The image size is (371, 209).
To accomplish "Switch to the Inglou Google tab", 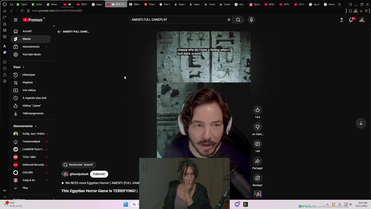I will pyautogui.click(x=97, y=4).
